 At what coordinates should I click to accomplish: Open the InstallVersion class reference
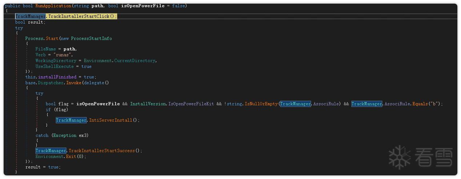click(x=148, y=104)
